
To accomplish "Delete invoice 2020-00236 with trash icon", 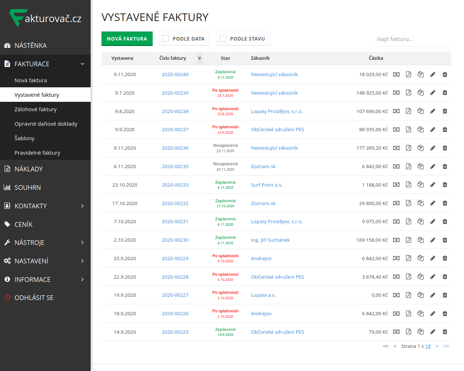I will pos(445,148).
